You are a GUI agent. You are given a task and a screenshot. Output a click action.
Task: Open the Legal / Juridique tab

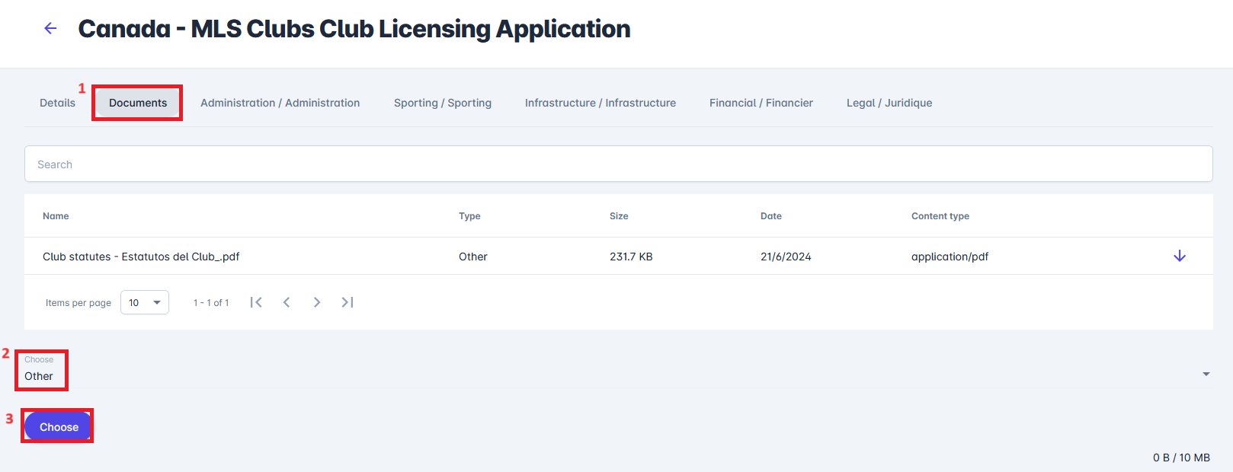click(889, 103)
